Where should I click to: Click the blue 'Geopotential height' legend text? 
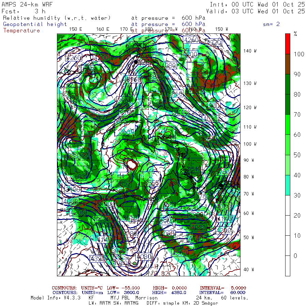(x=35, y=24)
